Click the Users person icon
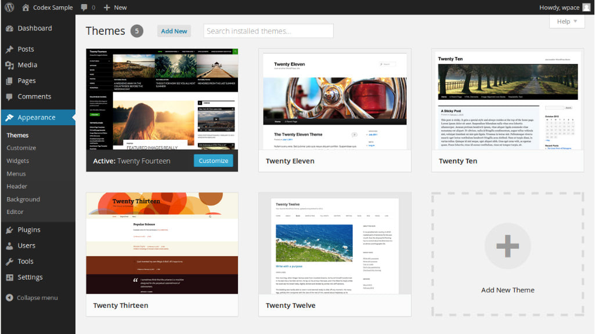Viewport: 595px width, 334px height. click(x=9, y=245)
